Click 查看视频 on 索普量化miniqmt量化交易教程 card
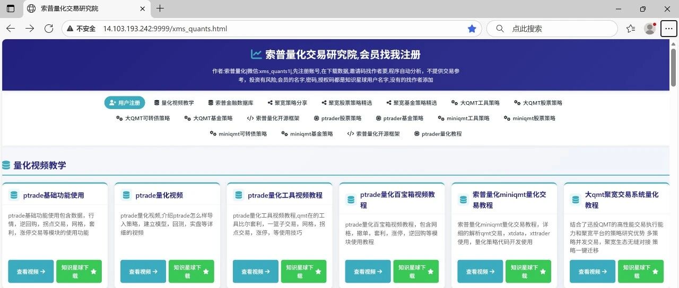The width and height of the screenshot is (679, 288). click(x=480, y=272)
